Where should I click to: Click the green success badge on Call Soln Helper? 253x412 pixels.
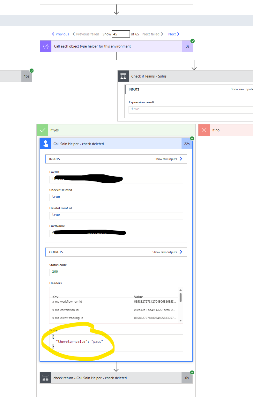click(192, 138)
